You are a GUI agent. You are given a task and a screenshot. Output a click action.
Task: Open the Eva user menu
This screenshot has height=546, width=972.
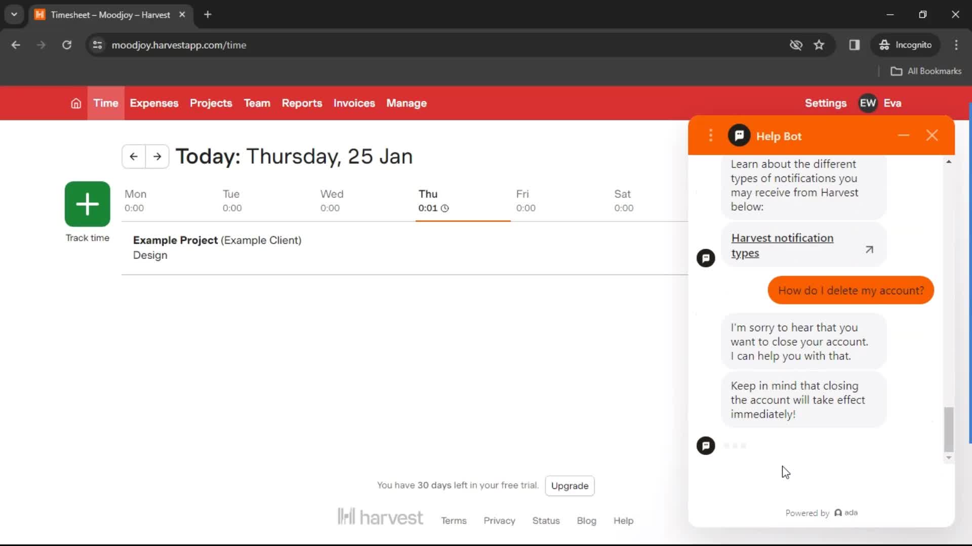click(x=893, y=103)
